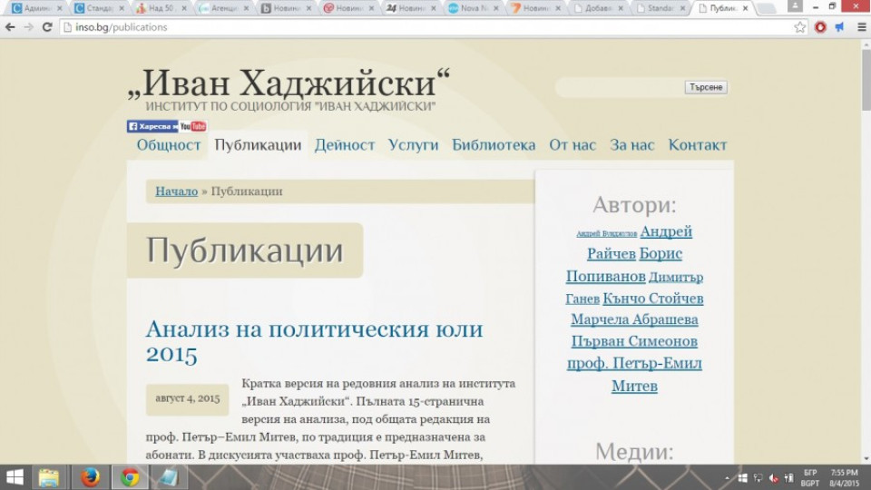The width and height of the screenshot is (871, 490).
Task: Show hidden tray icons arrow
Action: pyautogui.click(x=727, y=478)
